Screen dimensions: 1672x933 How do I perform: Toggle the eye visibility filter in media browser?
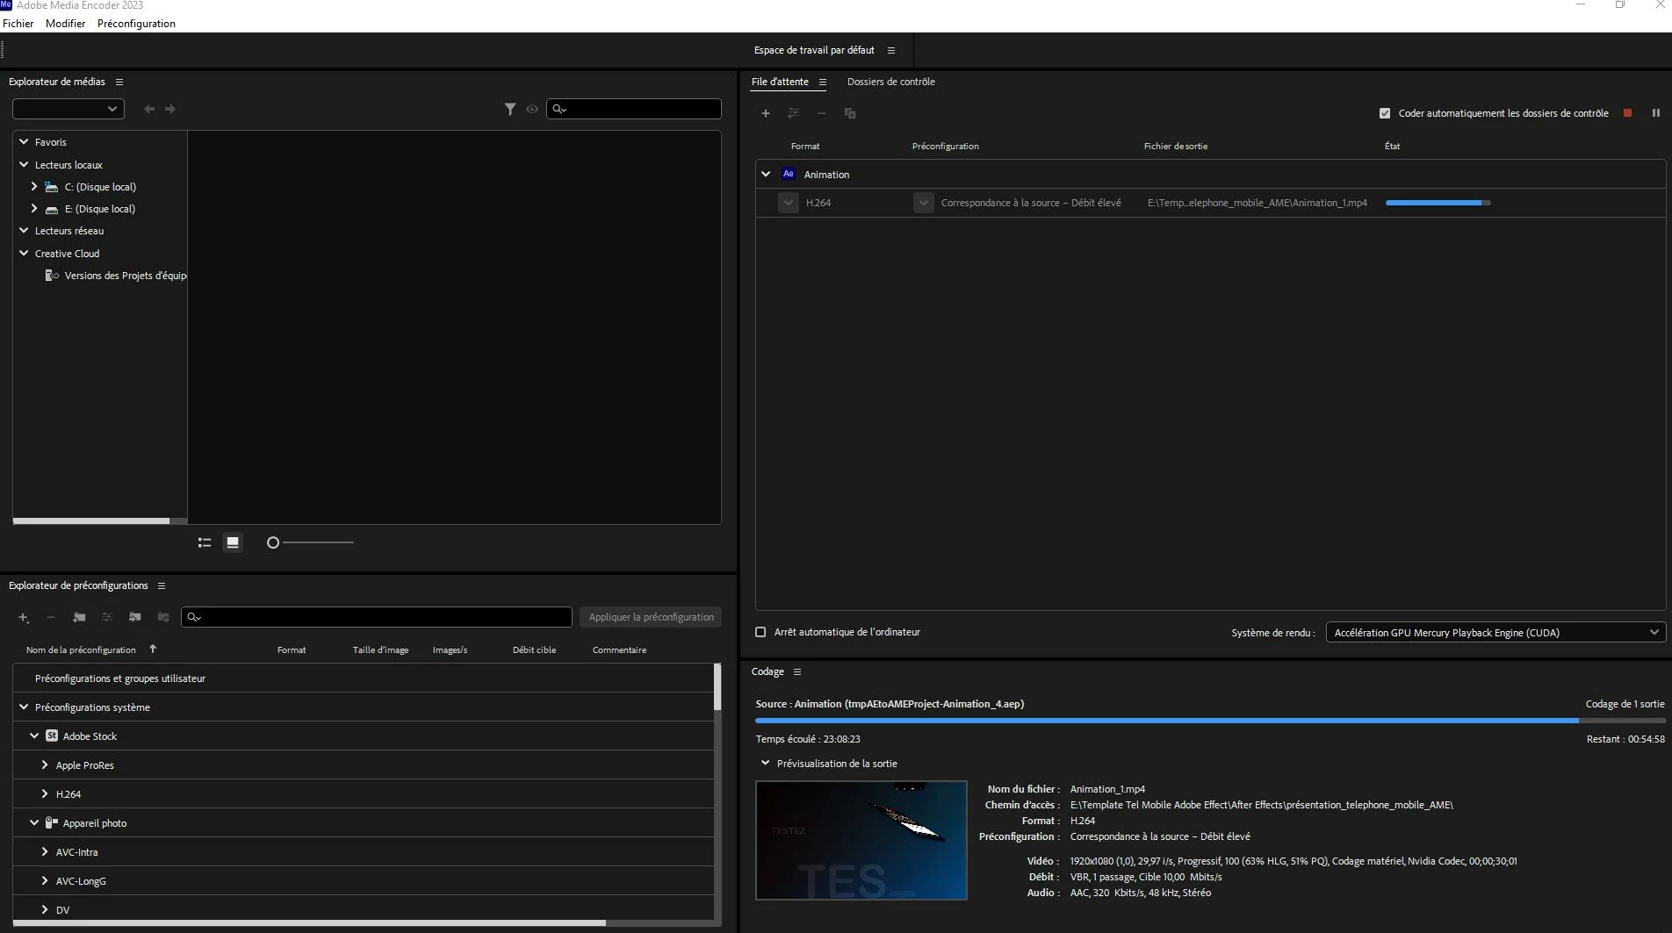532,109
